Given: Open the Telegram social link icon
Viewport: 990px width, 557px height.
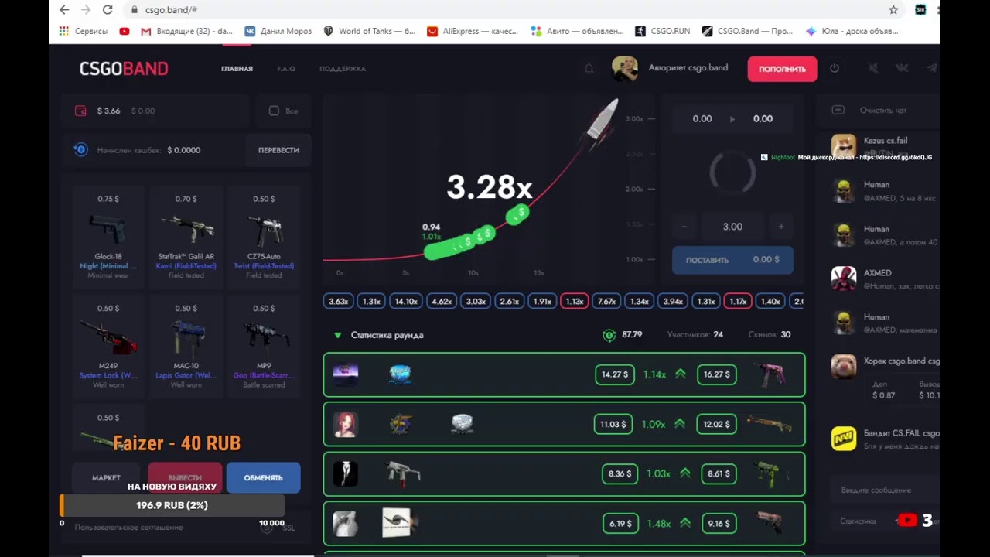Looking at the screenshot, I should [932, 68].
